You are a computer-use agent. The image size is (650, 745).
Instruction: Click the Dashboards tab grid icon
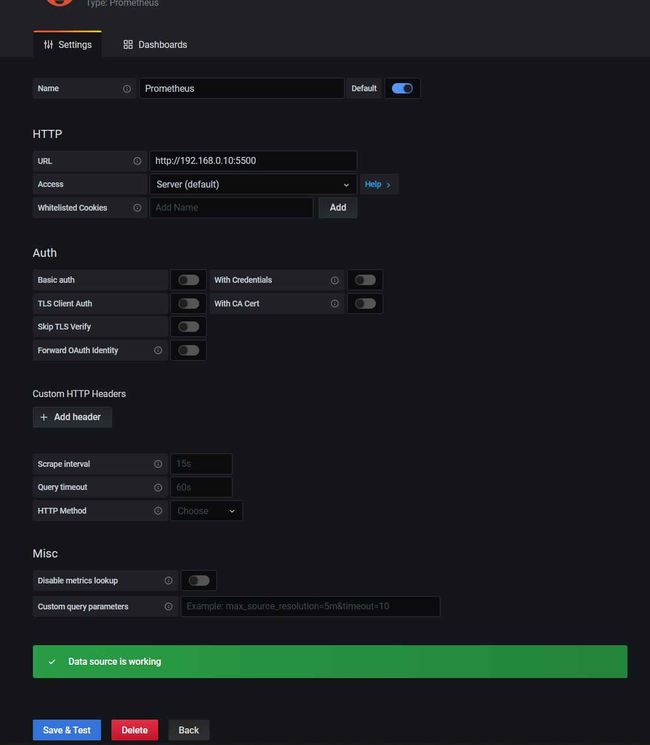[x=128, y=44]
